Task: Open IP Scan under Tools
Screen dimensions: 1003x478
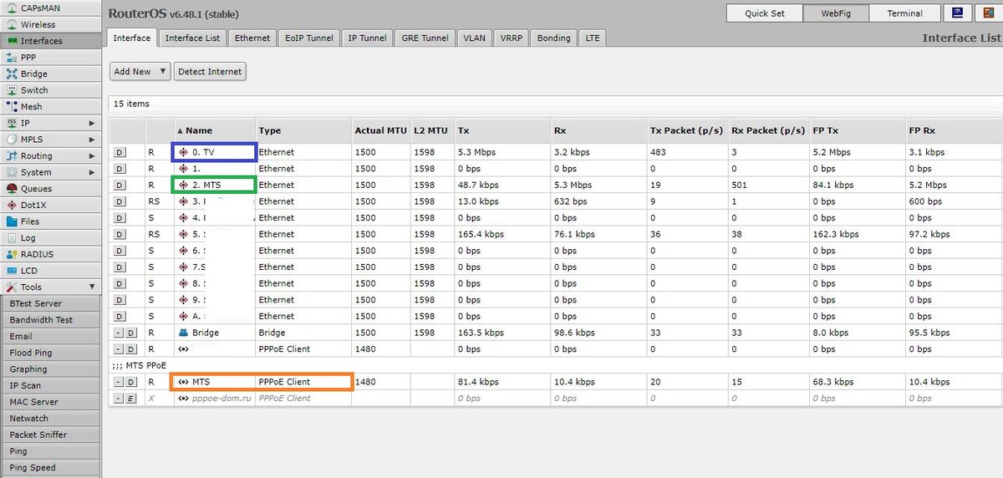Action: pos(51,385)
